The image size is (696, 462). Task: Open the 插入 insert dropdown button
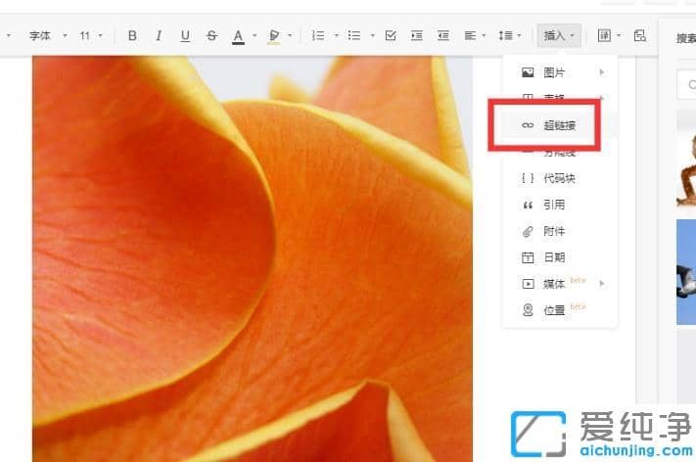point(559,35)
